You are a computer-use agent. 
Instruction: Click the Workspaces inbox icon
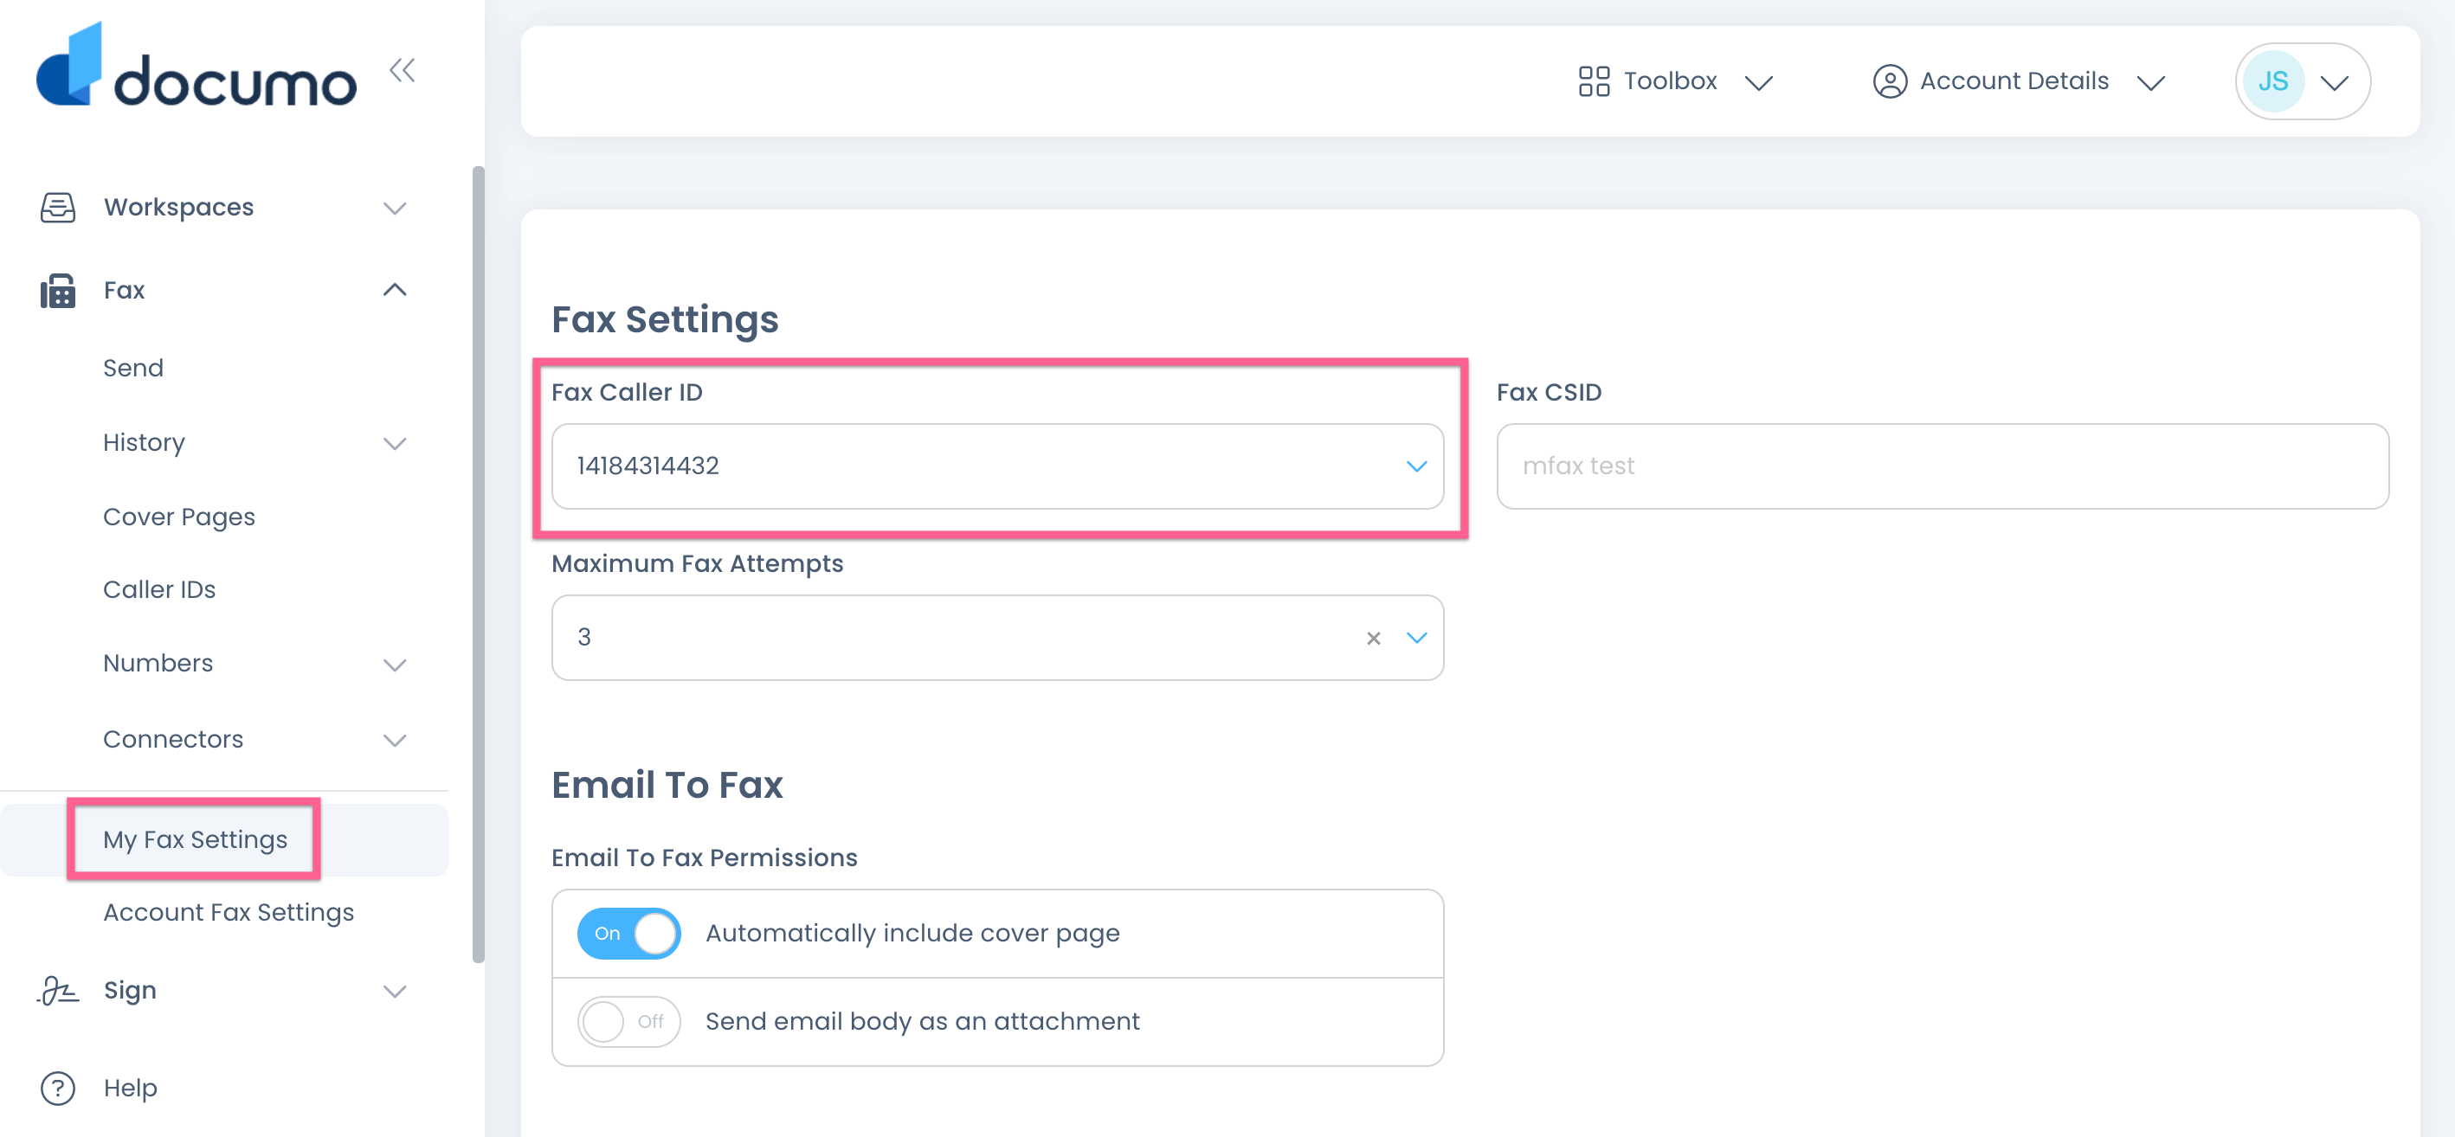(58, 207)
